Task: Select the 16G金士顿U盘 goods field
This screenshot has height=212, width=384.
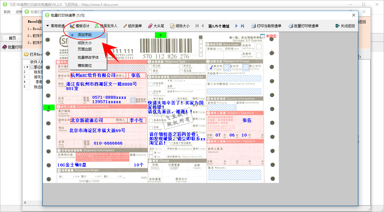Action: pyautogui.click(x=72, y=165)
